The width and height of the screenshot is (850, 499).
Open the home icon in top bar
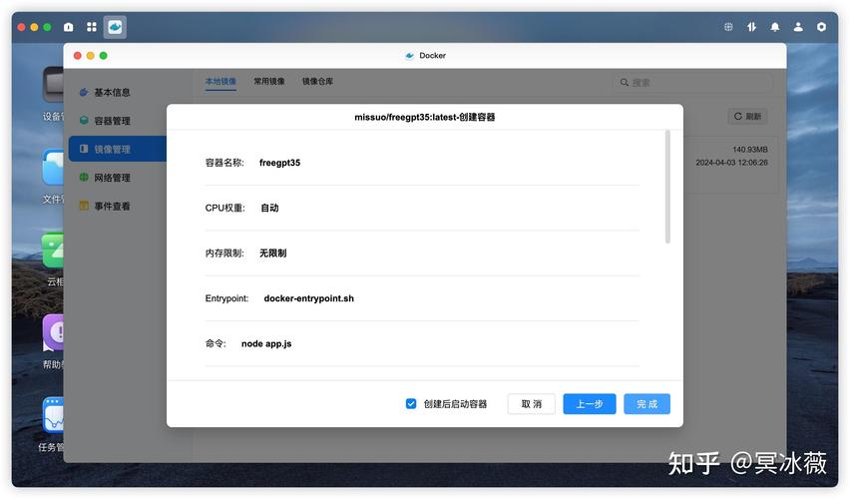coord(69,27)
